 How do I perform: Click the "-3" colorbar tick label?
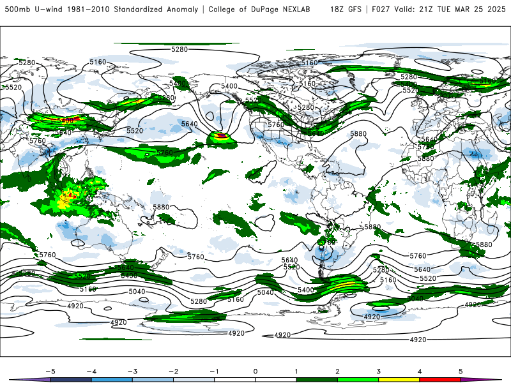click(132, 372)
